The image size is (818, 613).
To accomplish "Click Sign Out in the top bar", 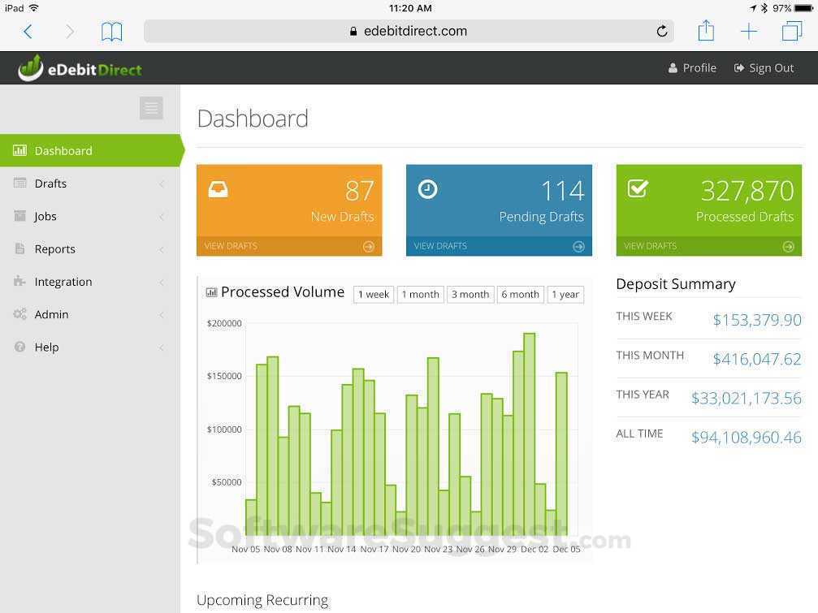I will tap(764, 67).
